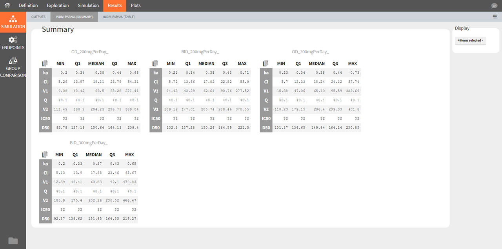
Task: Open the chat bubble icon at top right
Action: [x=494, y=6]
